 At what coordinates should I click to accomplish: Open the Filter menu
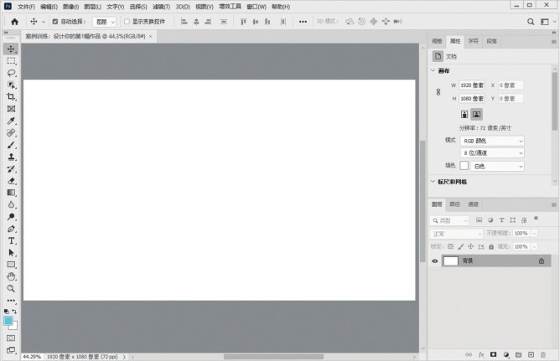pyautogui.click(x=161, y=7)
